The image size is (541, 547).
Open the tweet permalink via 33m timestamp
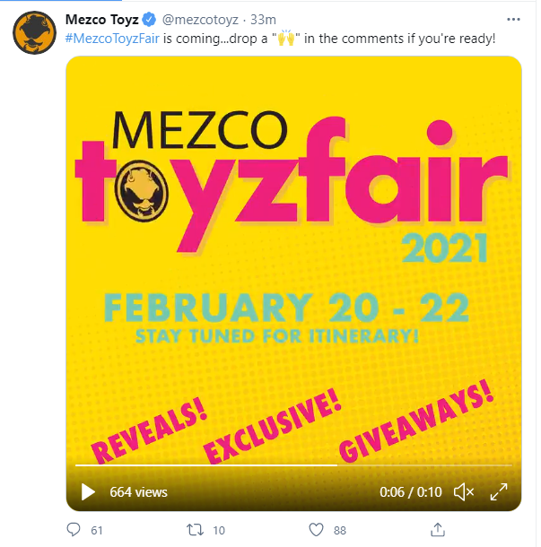(263, 20)
